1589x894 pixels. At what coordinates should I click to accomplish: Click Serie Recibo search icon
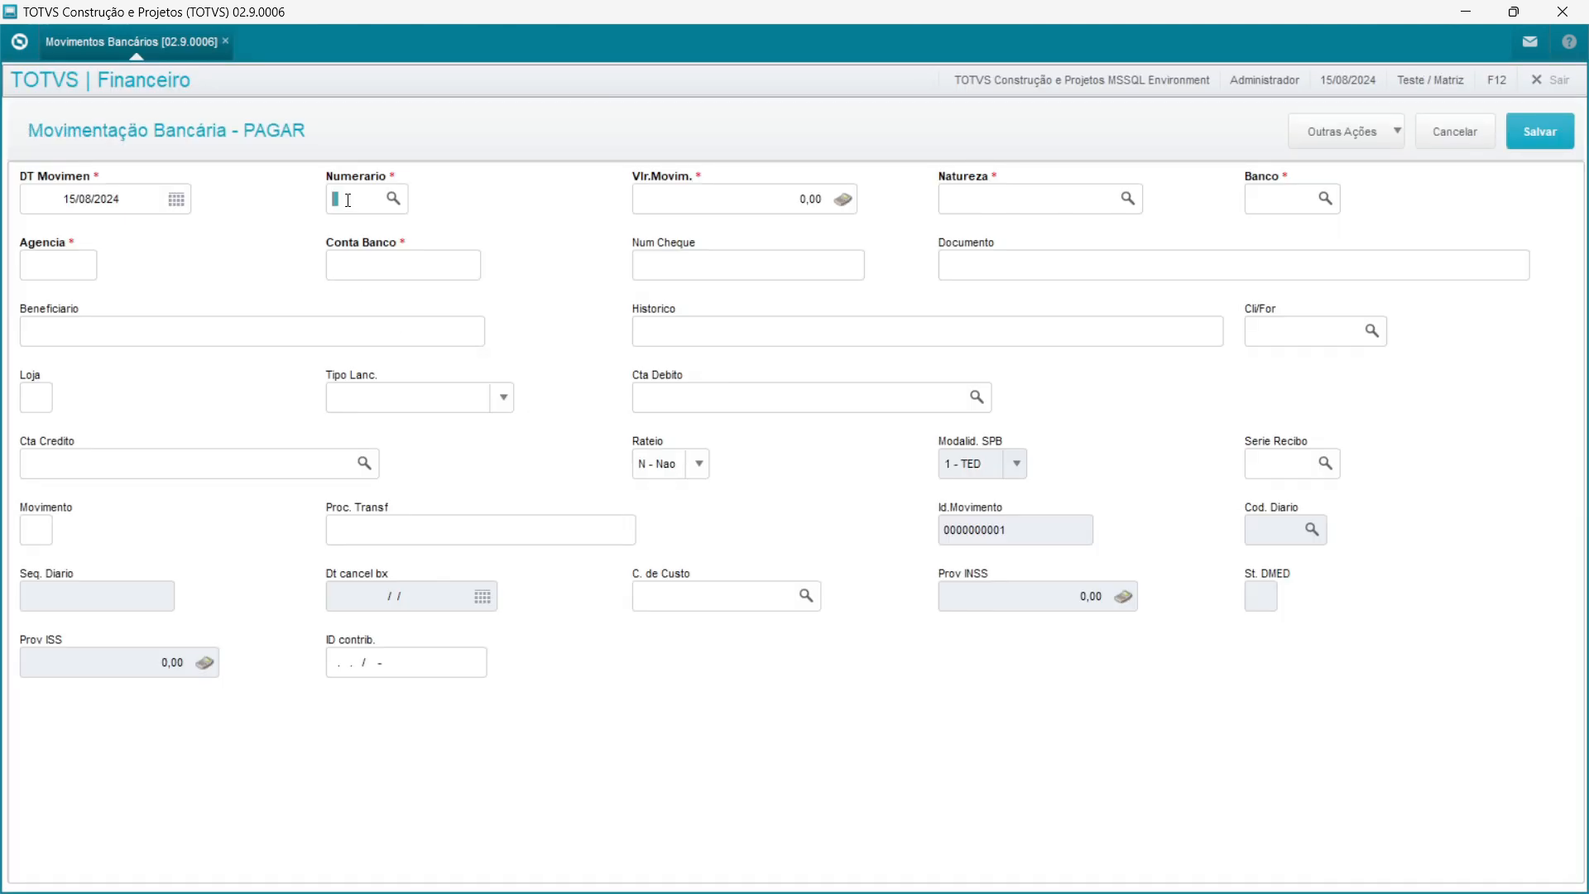[x=1325, y=464]
